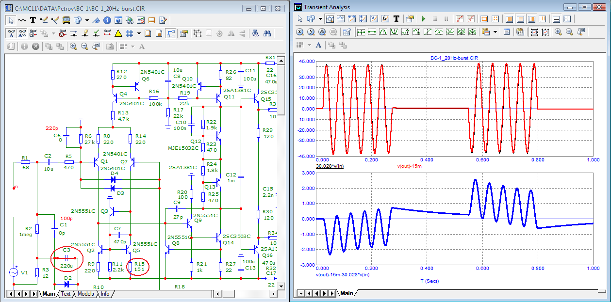The image size is (611, 302).
Task: Click the X auto-scale magnifier icon
Action: coord(300,32)
